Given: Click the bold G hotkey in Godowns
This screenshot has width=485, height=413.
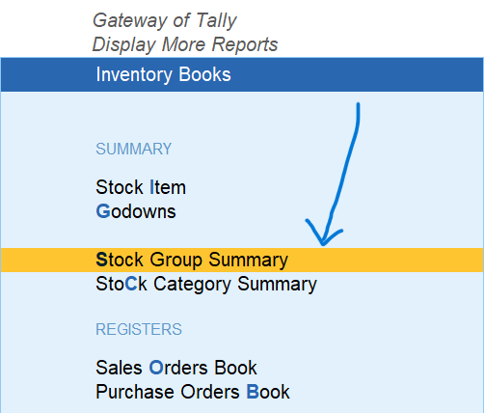Looking at the screenshot, I should 103,211.
